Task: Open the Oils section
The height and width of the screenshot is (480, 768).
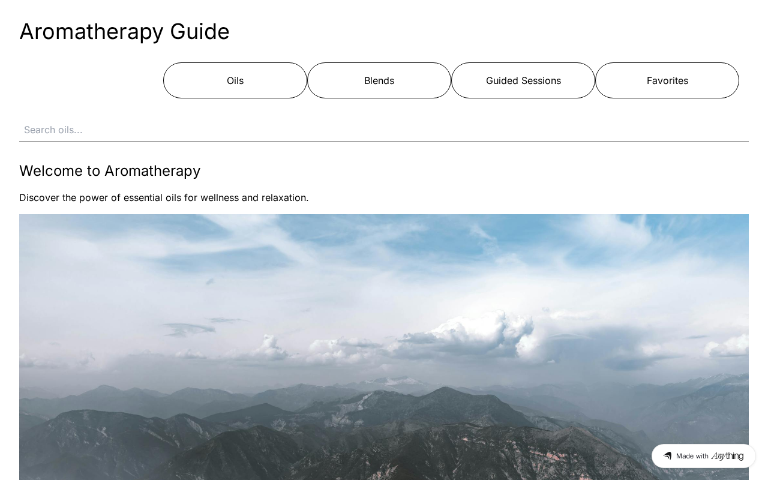Action: click(235, 80)
